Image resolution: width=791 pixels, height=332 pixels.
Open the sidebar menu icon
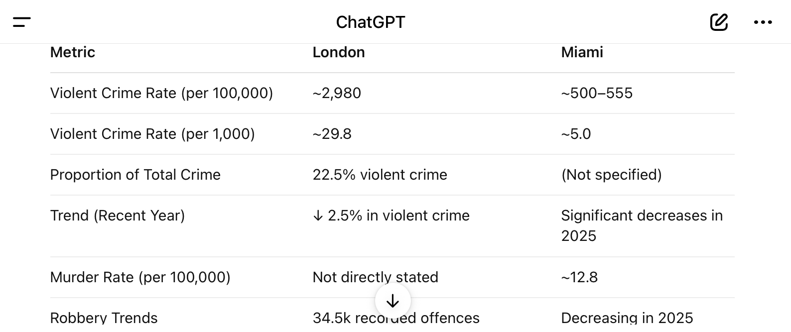pyautogui.click(x=22, y=22)
